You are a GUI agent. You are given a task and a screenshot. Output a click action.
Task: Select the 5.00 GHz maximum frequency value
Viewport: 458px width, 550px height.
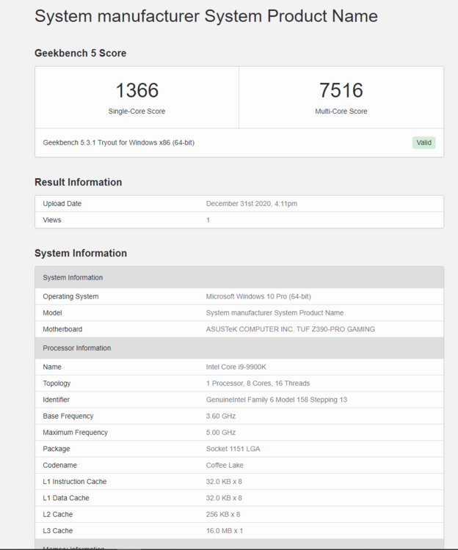[221, 433]
